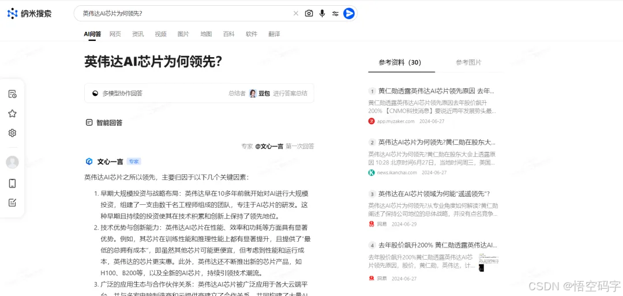Image resolution: width=623 pixels, height=296 pixels.
Task: Click user avatar in sidebar
Action: [12, 162]
